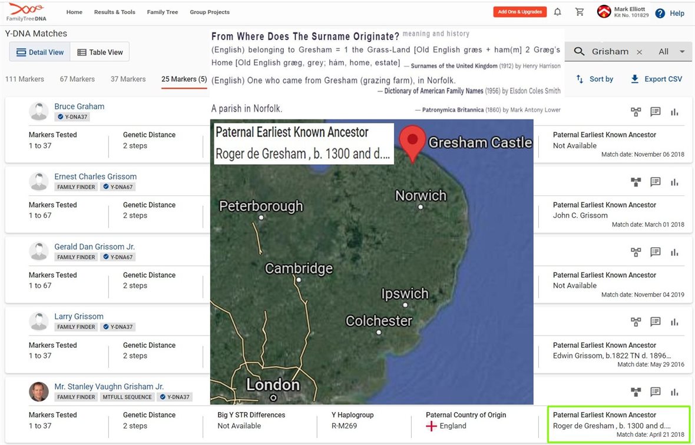Click notes icon for Stanley Vaughn Grisham Jr.
This screenshot has height=445, width=695.
pyautogui.click(x=655, y=392)
